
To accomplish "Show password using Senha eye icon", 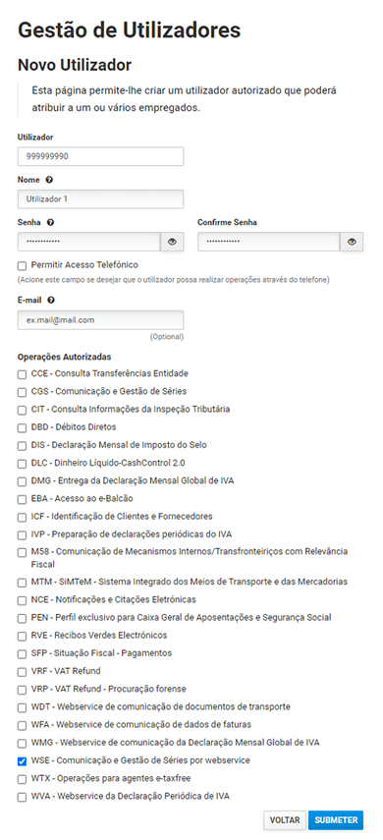I will 172,242.
